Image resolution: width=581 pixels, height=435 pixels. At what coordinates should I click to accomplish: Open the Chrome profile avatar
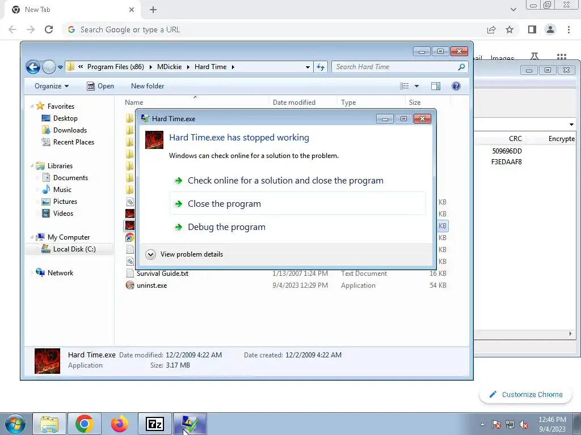click(550, 29)
